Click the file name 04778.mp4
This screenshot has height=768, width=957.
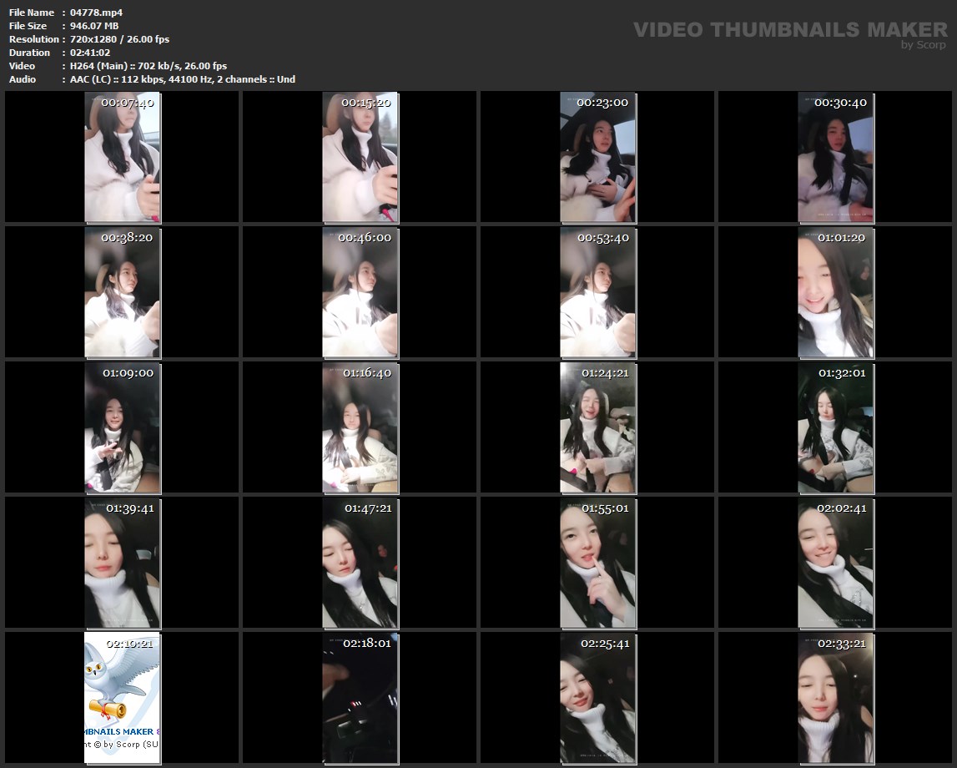coord(97,13)
